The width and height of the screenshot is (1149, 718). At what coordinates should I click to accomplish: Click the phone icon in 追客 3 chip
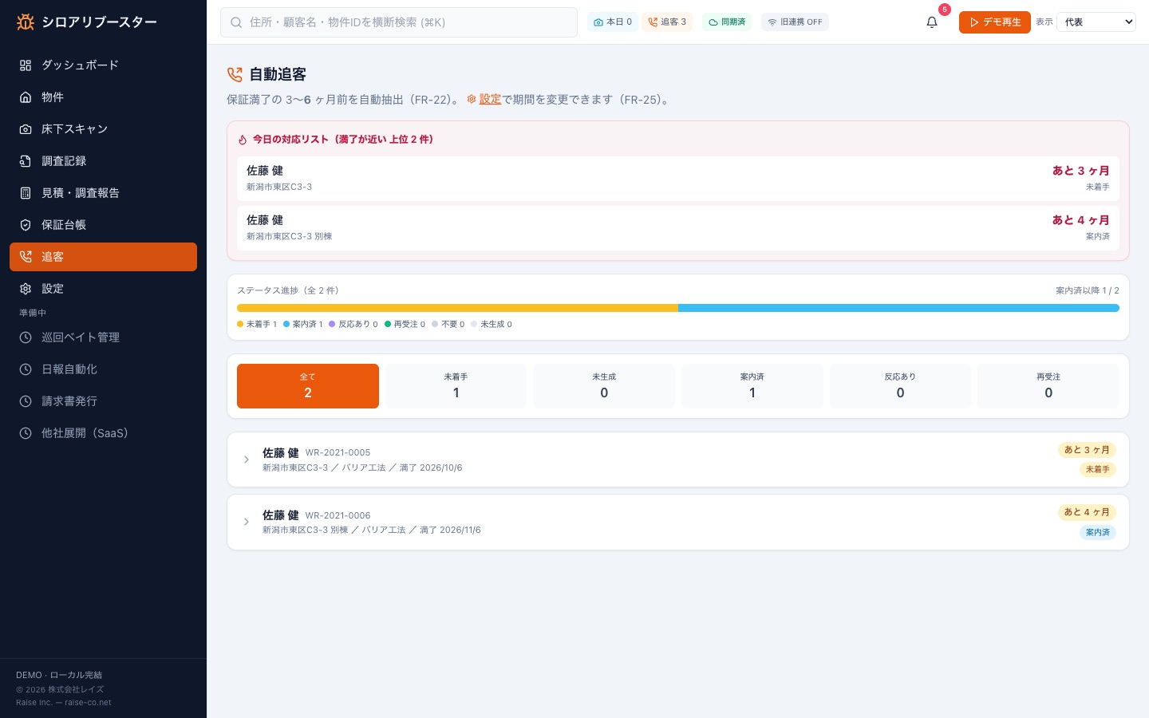tap(653, 22)
